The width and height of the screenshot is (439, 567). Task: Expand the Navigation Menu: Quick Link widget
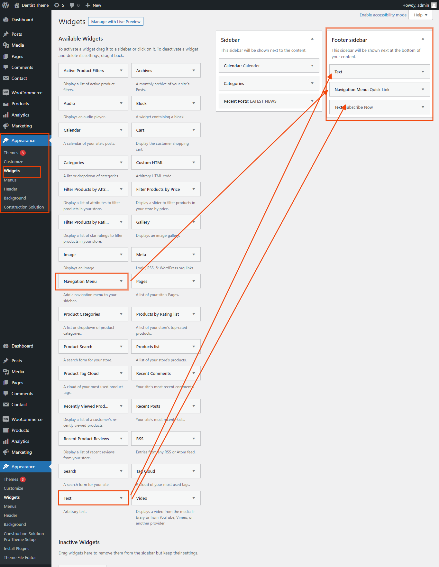423,89
